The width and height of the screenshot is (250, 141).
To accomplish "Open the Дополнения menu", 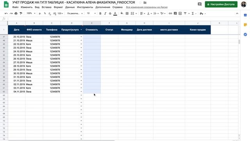I will (x=103, y=7).
